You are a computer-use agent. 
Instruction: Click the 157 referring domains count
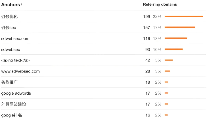point(147,27)
